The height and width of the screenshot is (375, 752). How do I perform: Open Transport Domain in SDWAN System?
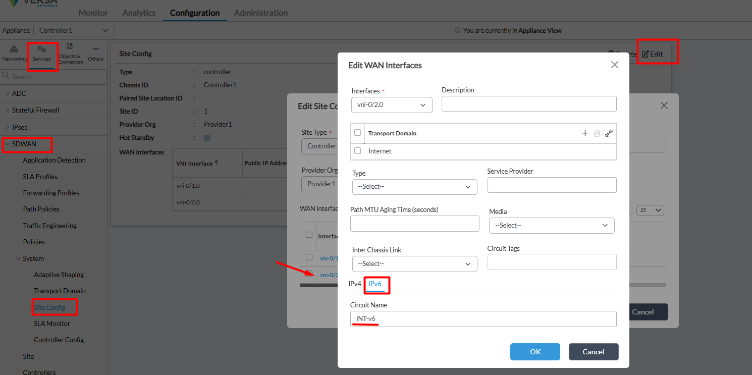[x=60, y=291]
